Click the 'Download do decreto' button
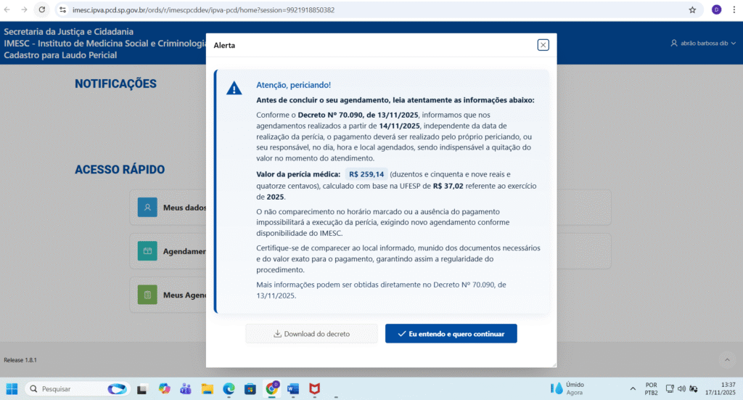This screenshot has height=400, width=743. [x=311, y=334]
